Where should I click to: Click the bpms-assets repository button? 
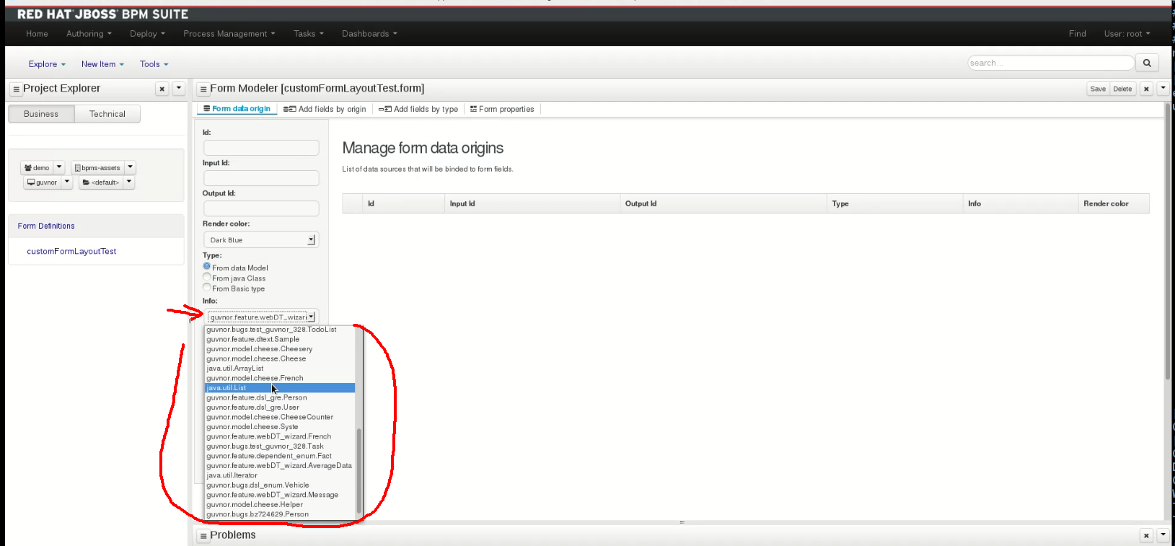click(x=97, y=167)
